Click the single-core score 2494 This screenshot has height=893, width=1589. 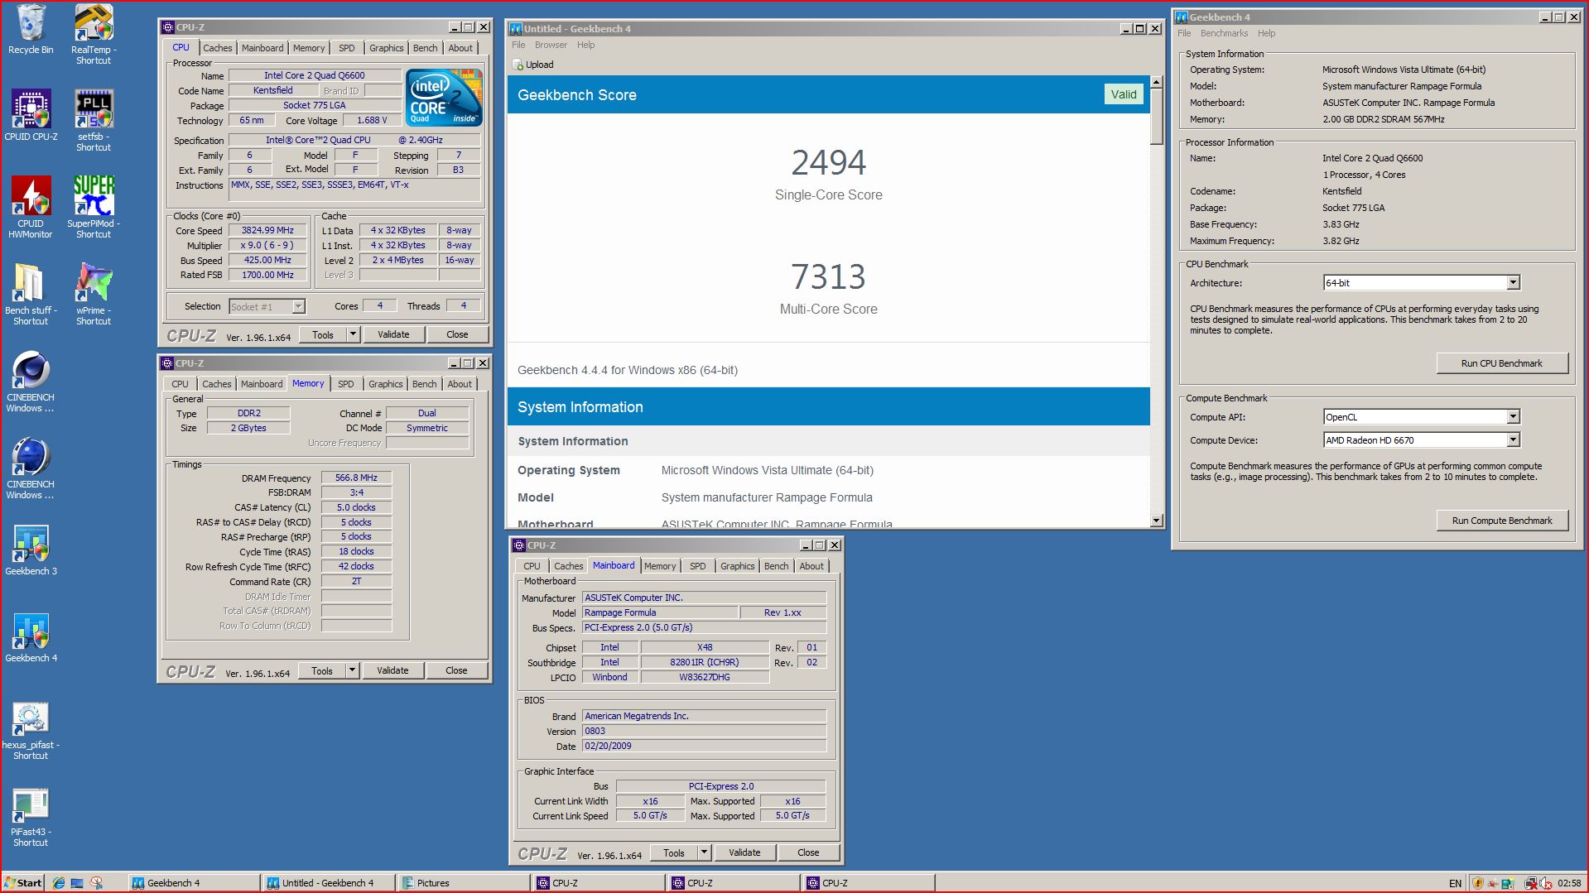point(828,162)
